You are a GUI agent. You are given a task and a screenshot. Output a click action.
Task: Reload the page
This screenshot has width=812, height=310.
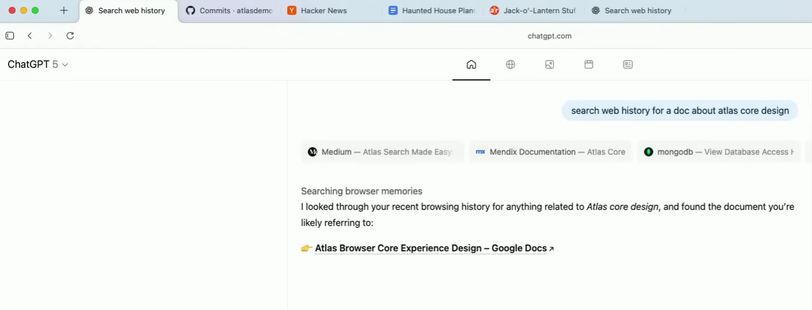(70, 36)
